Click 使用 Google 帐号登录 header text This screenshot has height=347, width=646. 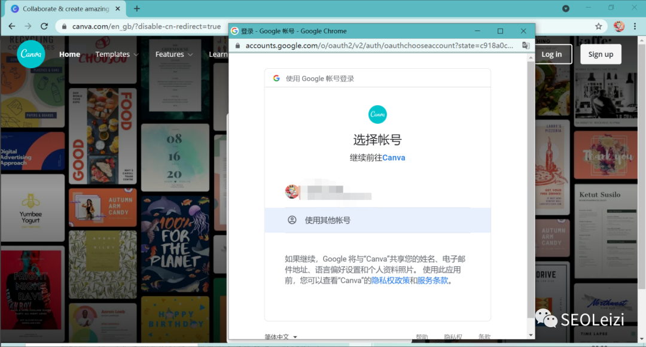[319, 79]
